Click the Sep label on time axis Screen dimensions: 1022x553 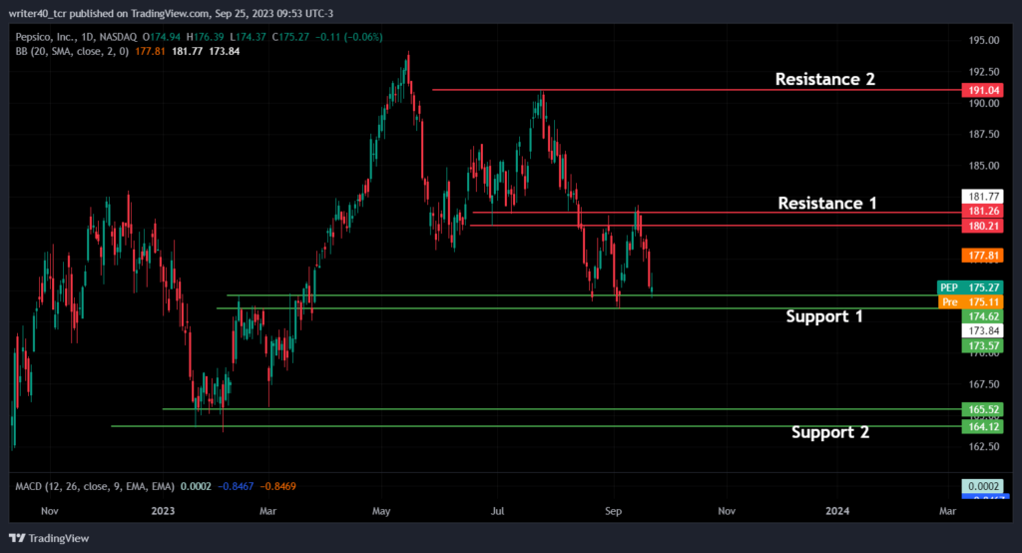click(613, 511)
